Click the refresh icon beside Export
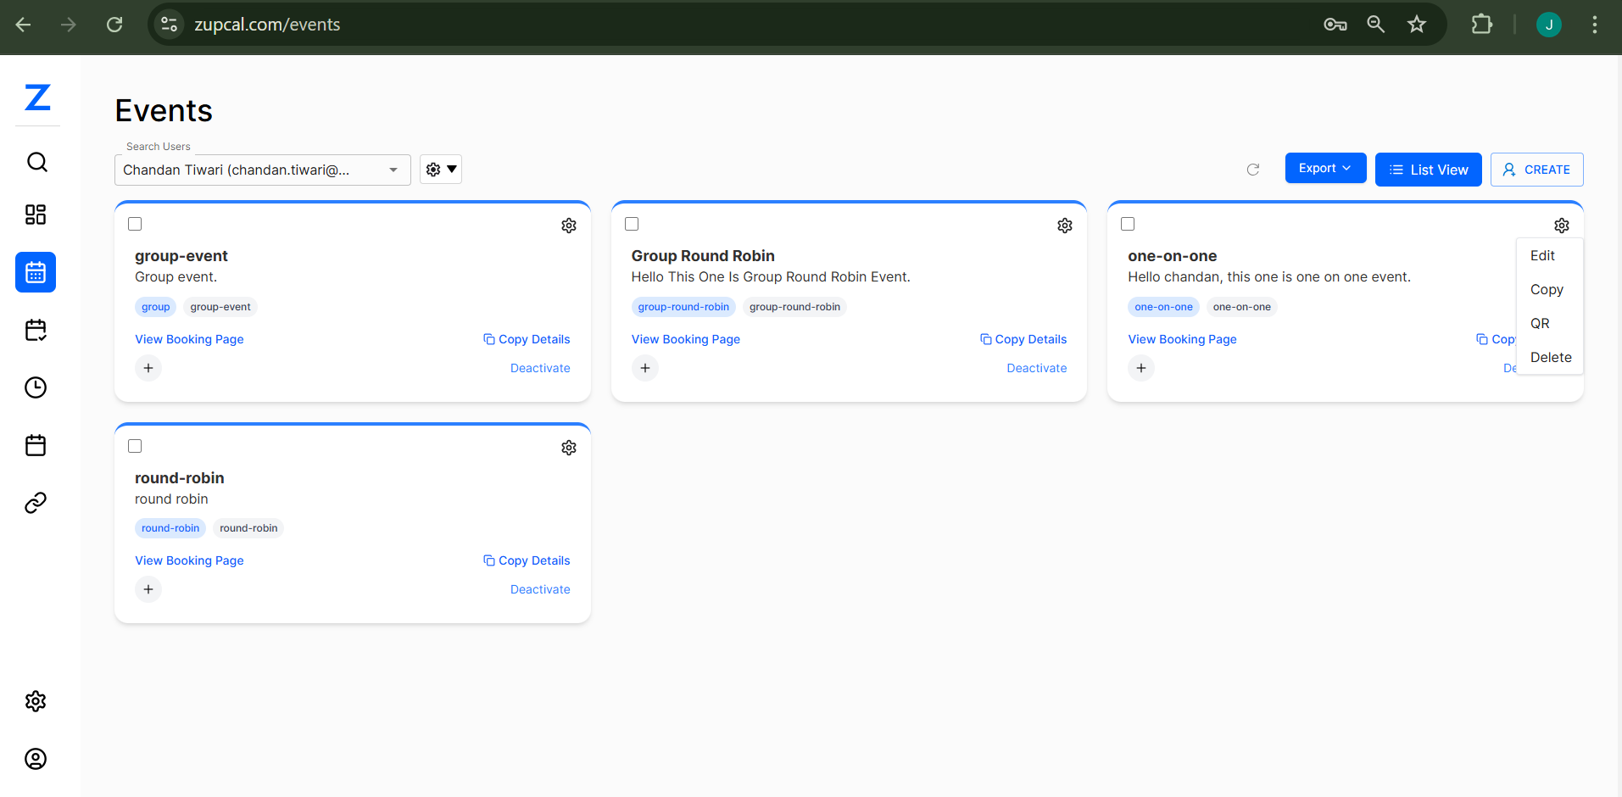The image size is (1622, 797). tap(1253, 170)
